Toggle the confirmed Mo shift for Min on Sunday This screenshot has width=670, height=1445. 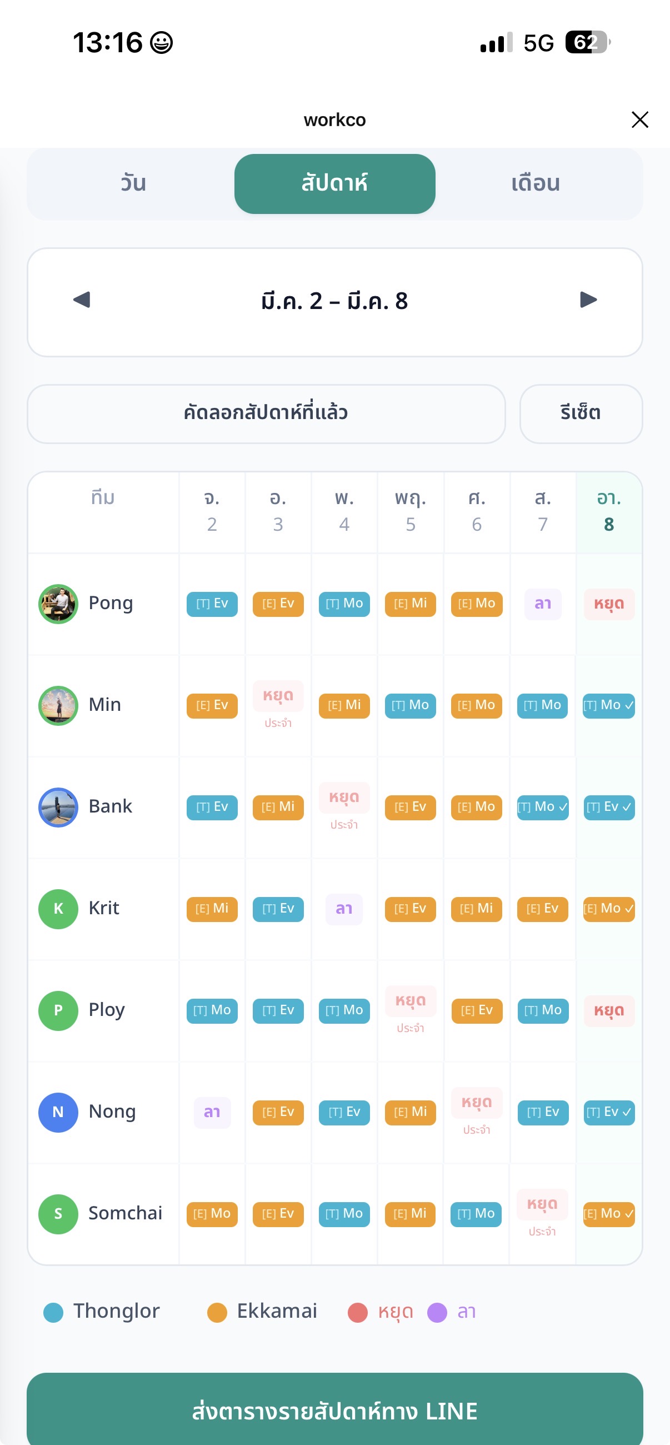coord(609,706)
